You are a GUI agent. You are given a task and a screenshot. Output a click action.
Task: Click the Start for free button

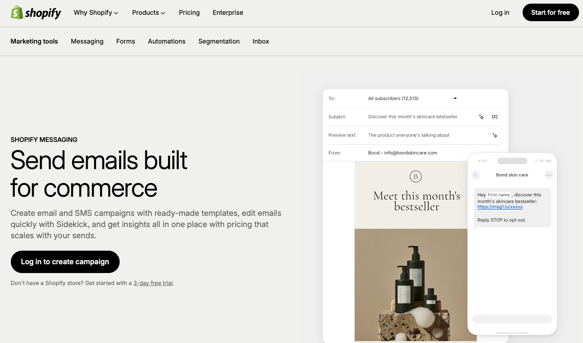coord(551,12)
